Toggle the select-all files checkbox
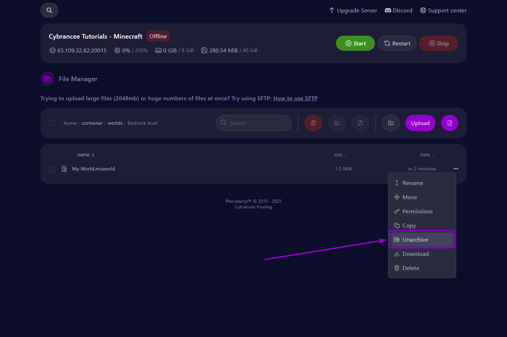This screenshot has width=507, height=337. coord(52,123)
